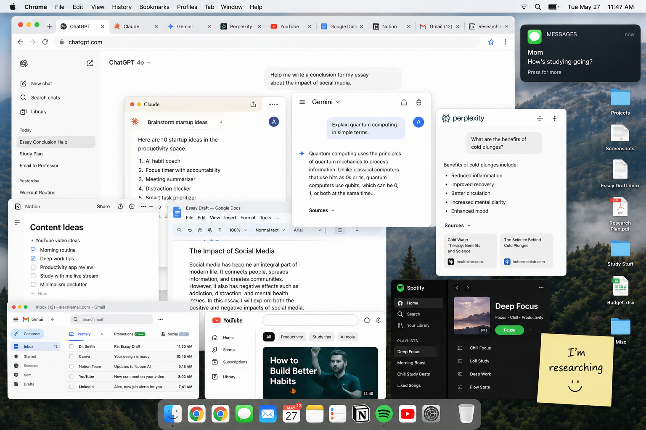Click Compose in Gmail
The height and width of the screenshot is (430, 646).
27,334
